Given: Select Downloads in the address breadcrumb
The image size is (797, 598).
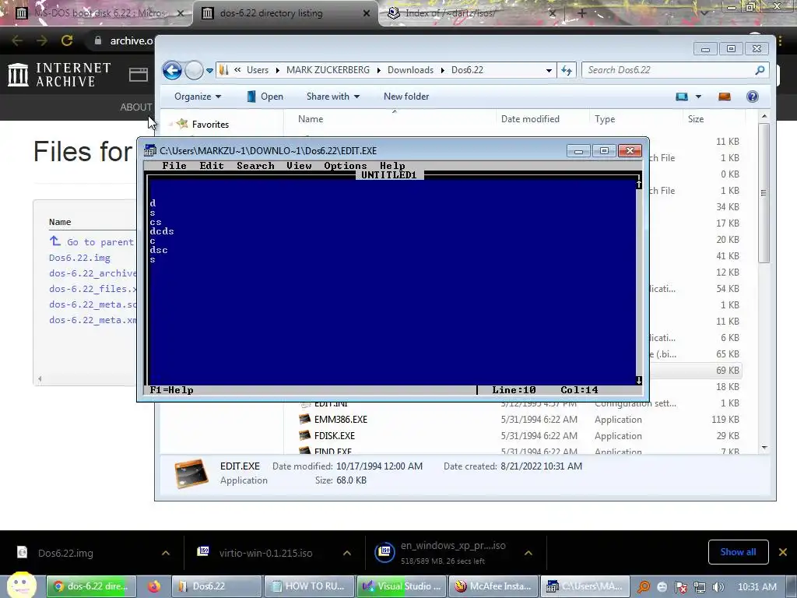Looking at the screenshot, I should 410,70.
